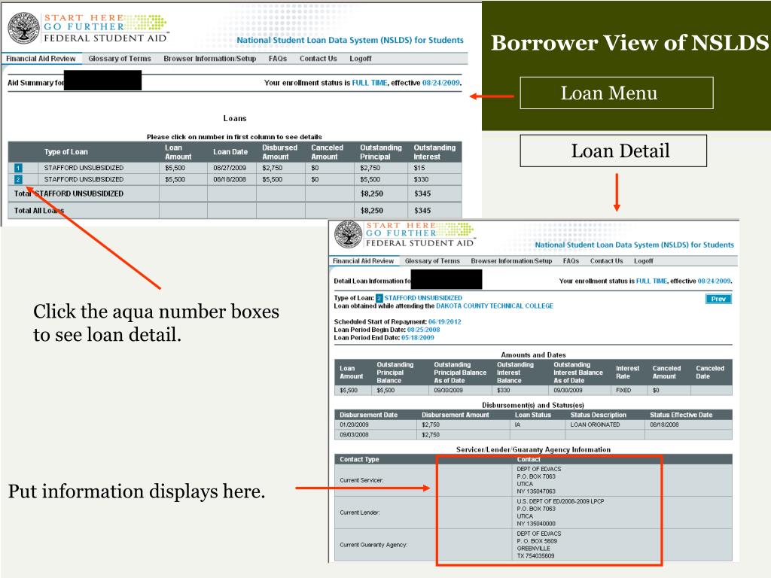Image resolution: width=771 pixels, height=578 pixels.
Task: Click the Prev button on the loan detail page
Action: point(718,299)
